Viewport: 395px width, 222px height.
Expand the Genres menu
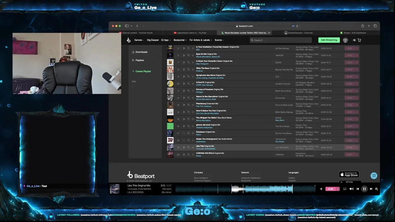139,40
